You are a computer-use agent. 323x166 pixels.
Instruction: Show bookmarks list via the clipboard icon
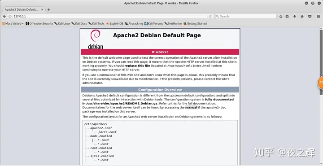287,16
